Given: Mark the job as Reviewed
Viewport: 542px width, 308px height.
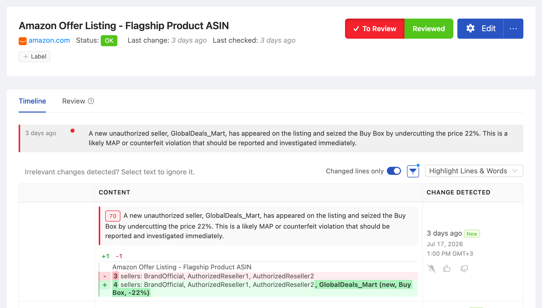Looking at the screenshot, I should point(429,29).
